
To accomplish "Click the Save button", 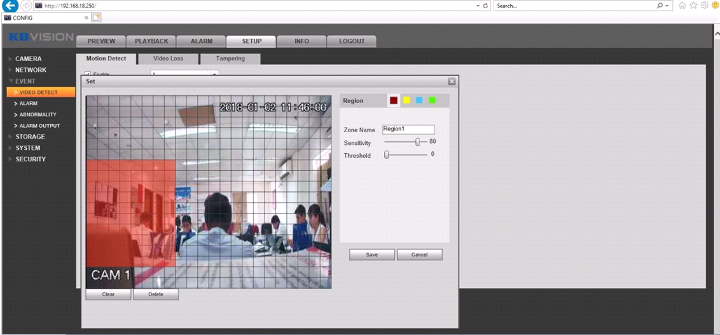I will coord(372,254).
